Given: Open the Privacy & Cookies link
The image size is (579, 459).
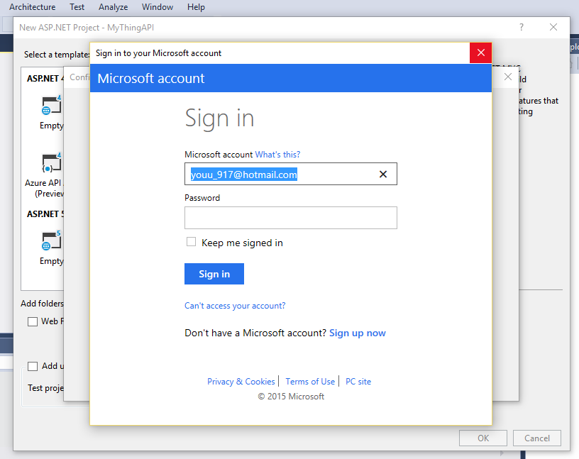Looking at the screenshot, I should click(241, 382).
